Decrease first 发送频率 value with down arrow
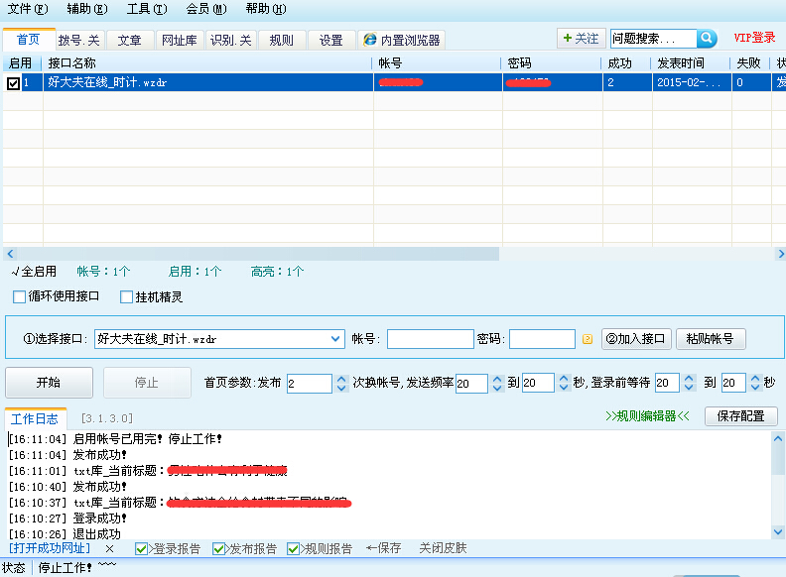Viewport: 786px width, 577px height. pos(497,389)
